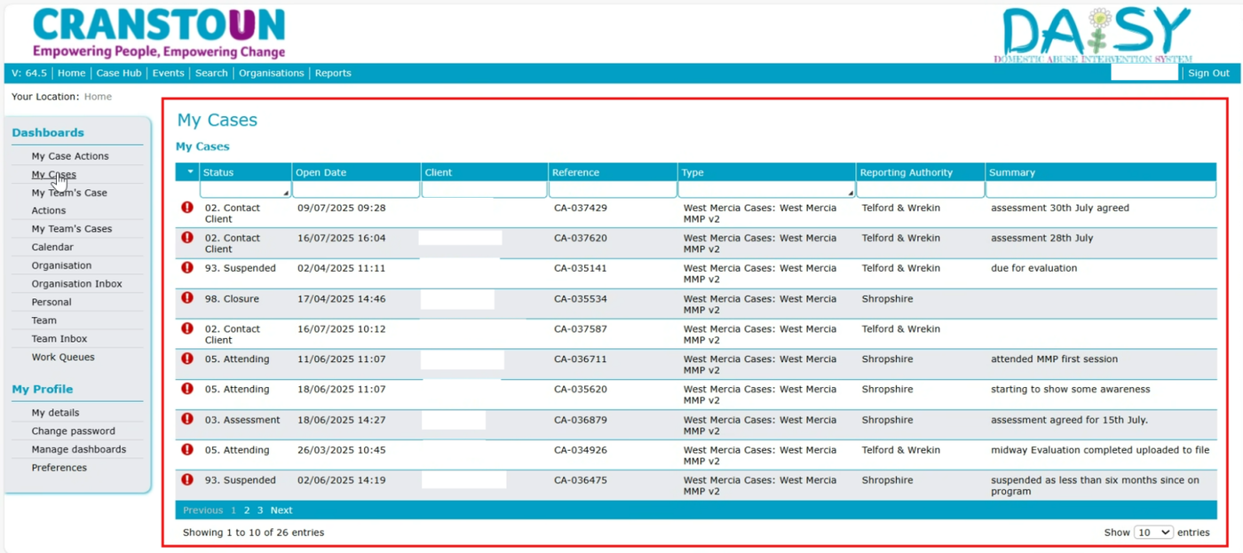The width and height of the screenshot is (1243, 553).
Task: Open the column options arrow in table header
Action: click(x=189, y=172)
